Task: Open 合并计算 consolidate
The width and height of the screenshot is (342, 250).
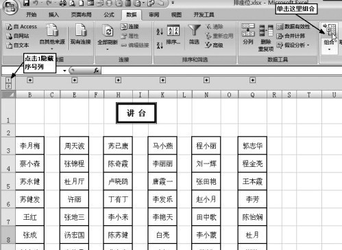Action: tap(291, 36)
